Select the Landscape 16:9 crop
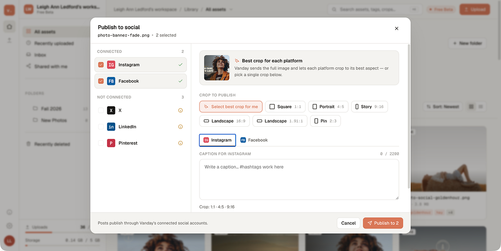Image resolution: width=501 pixels, height=251 pixels. coord(225,121)
